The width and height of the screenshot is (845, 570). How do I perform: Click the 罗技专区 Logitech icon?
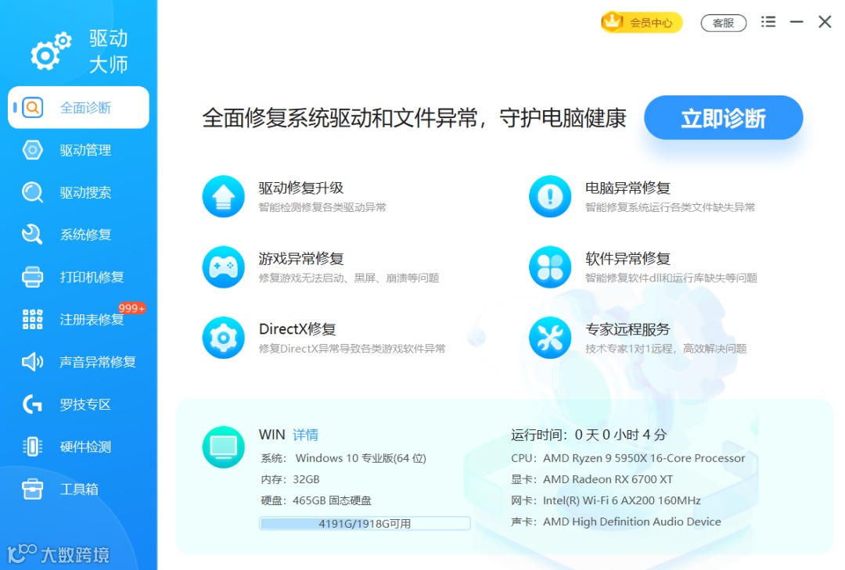coord(32,404)
